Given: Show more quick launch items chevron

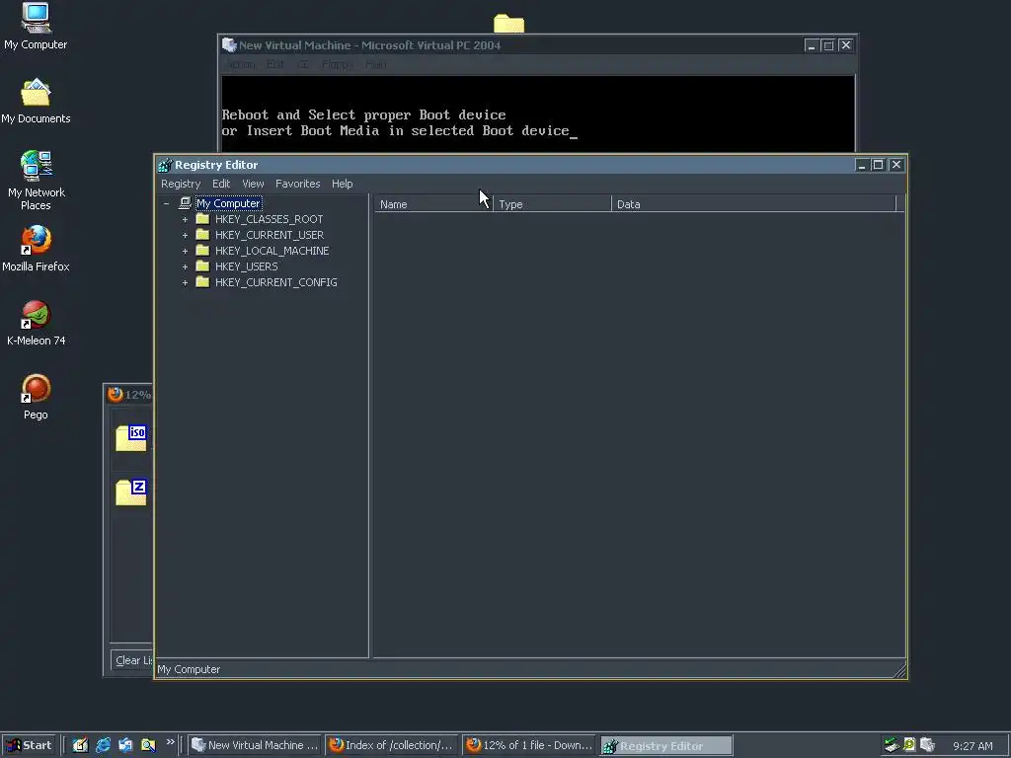Looking at the screenshot, I should tap(170, 742).
